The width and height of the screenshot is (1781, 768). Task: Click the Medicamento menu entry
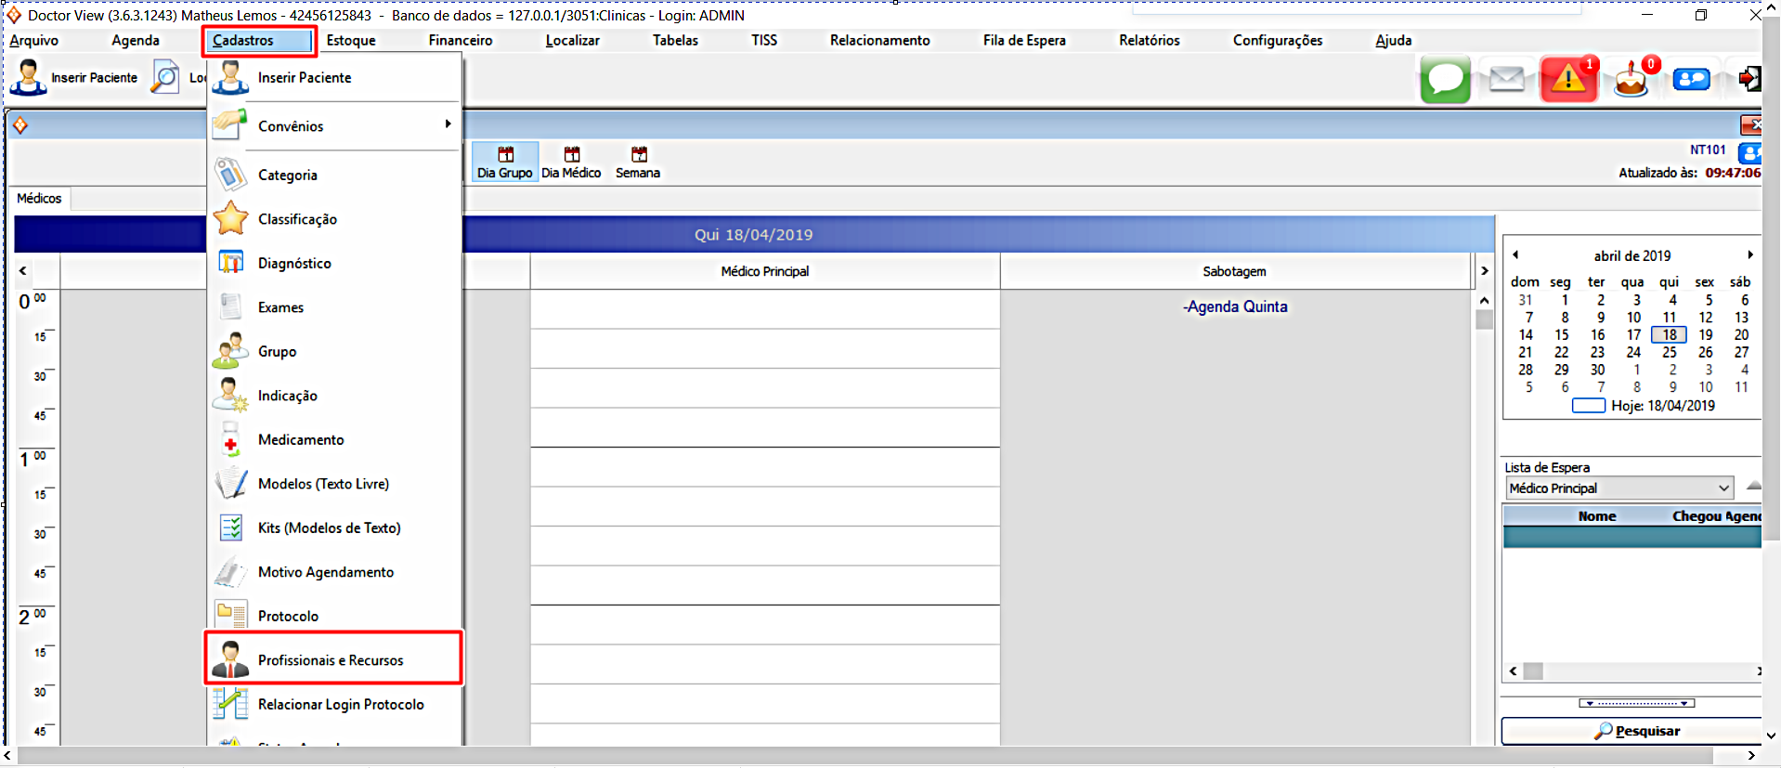pos(301,440)
